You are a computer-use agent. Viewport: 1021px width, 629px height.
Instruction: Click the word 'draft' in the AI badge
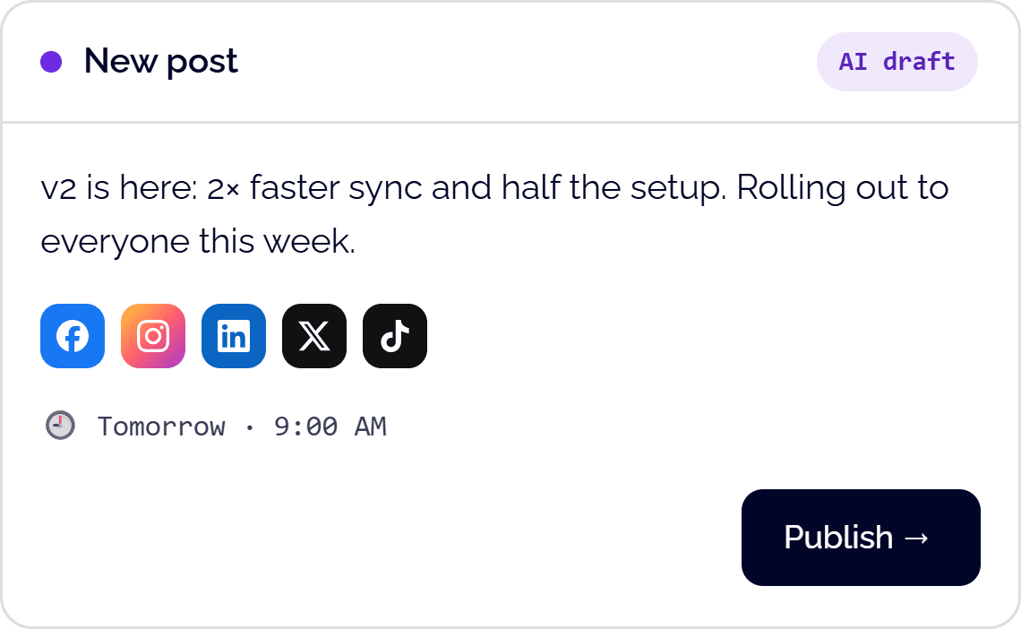tap(919, 62)
